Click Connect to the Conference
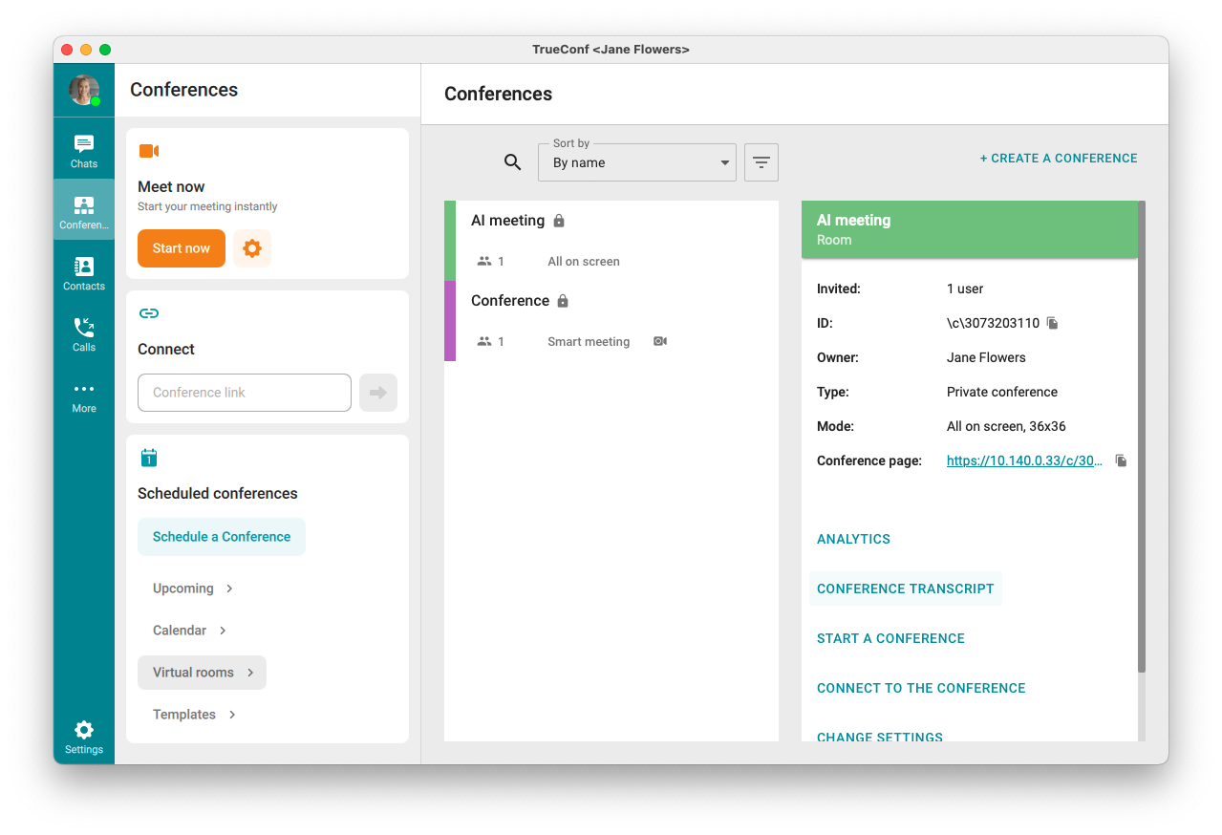This screenshot has width=1222, height=835. [x=921, y=688]
